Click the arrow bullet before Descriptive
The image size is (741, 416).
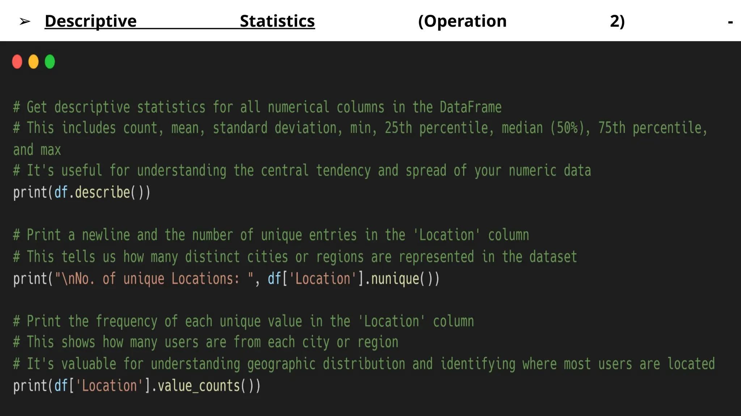25,22
